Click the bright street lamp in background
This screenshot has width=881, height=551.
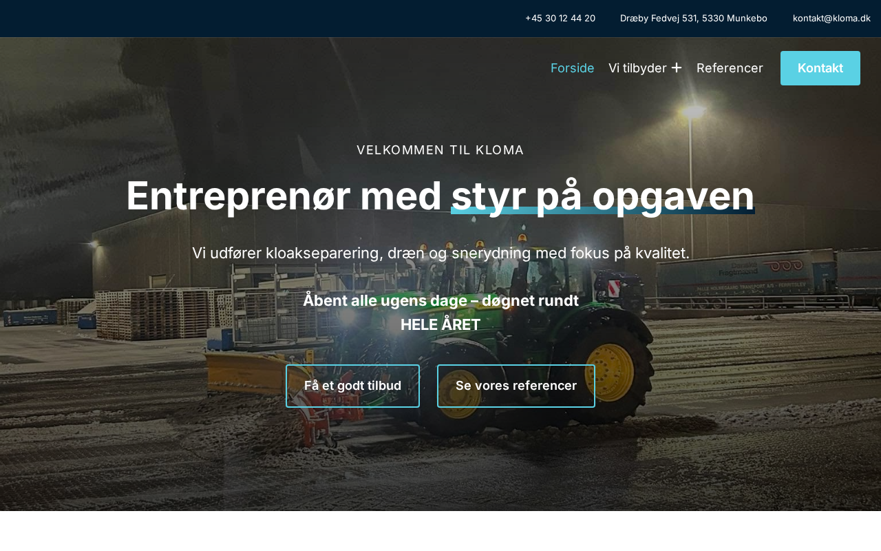694,110
